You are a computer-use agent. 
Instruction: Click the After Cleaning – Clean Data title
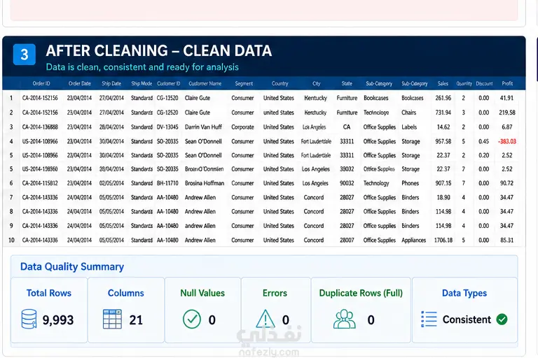pos(159,51)
